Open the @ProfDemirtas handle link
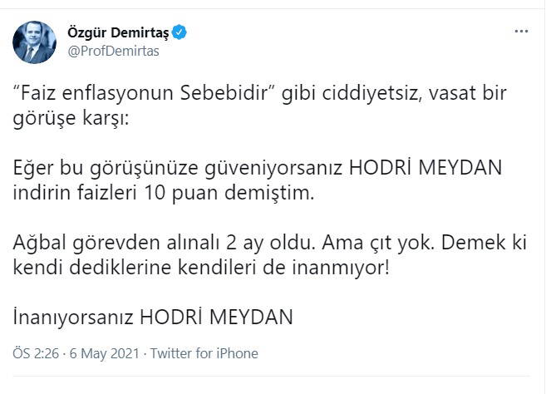The height and width of the screenshot is (394, 546). 112,51
